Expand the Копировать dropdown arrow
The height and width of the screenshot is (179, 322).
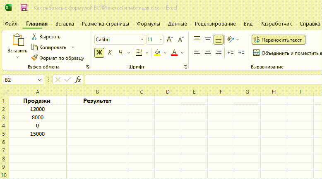[x=73, y=47]
